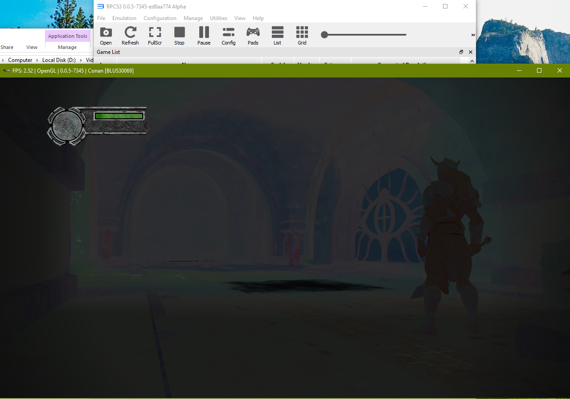This screenshot has height=399, width=570.
Task: Stop the running Conan emulation
Action: (179, 35)
